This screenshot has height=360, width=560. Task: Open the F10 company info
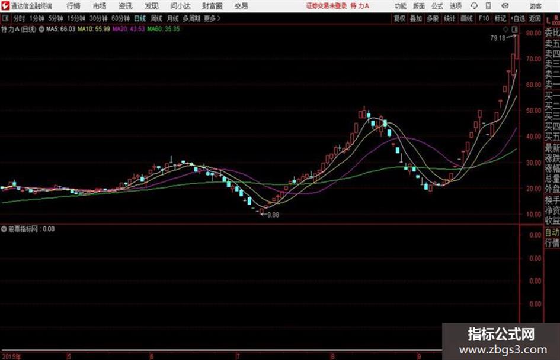click(x=484, y=18)
